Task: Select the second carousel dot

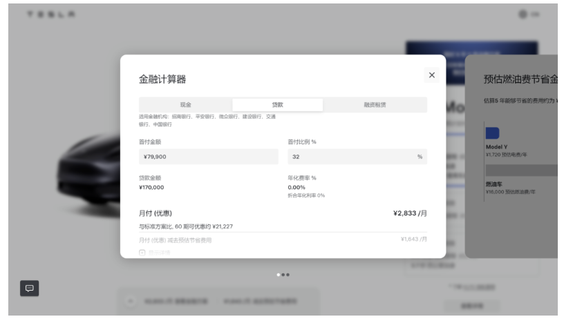Action: pos(283,275)
